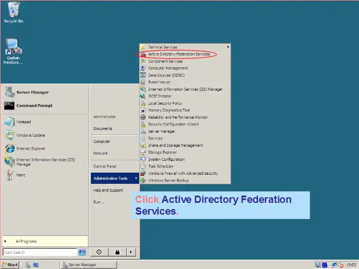
Task: Click the Windows Server Backup icon
Action: point(143,180)
